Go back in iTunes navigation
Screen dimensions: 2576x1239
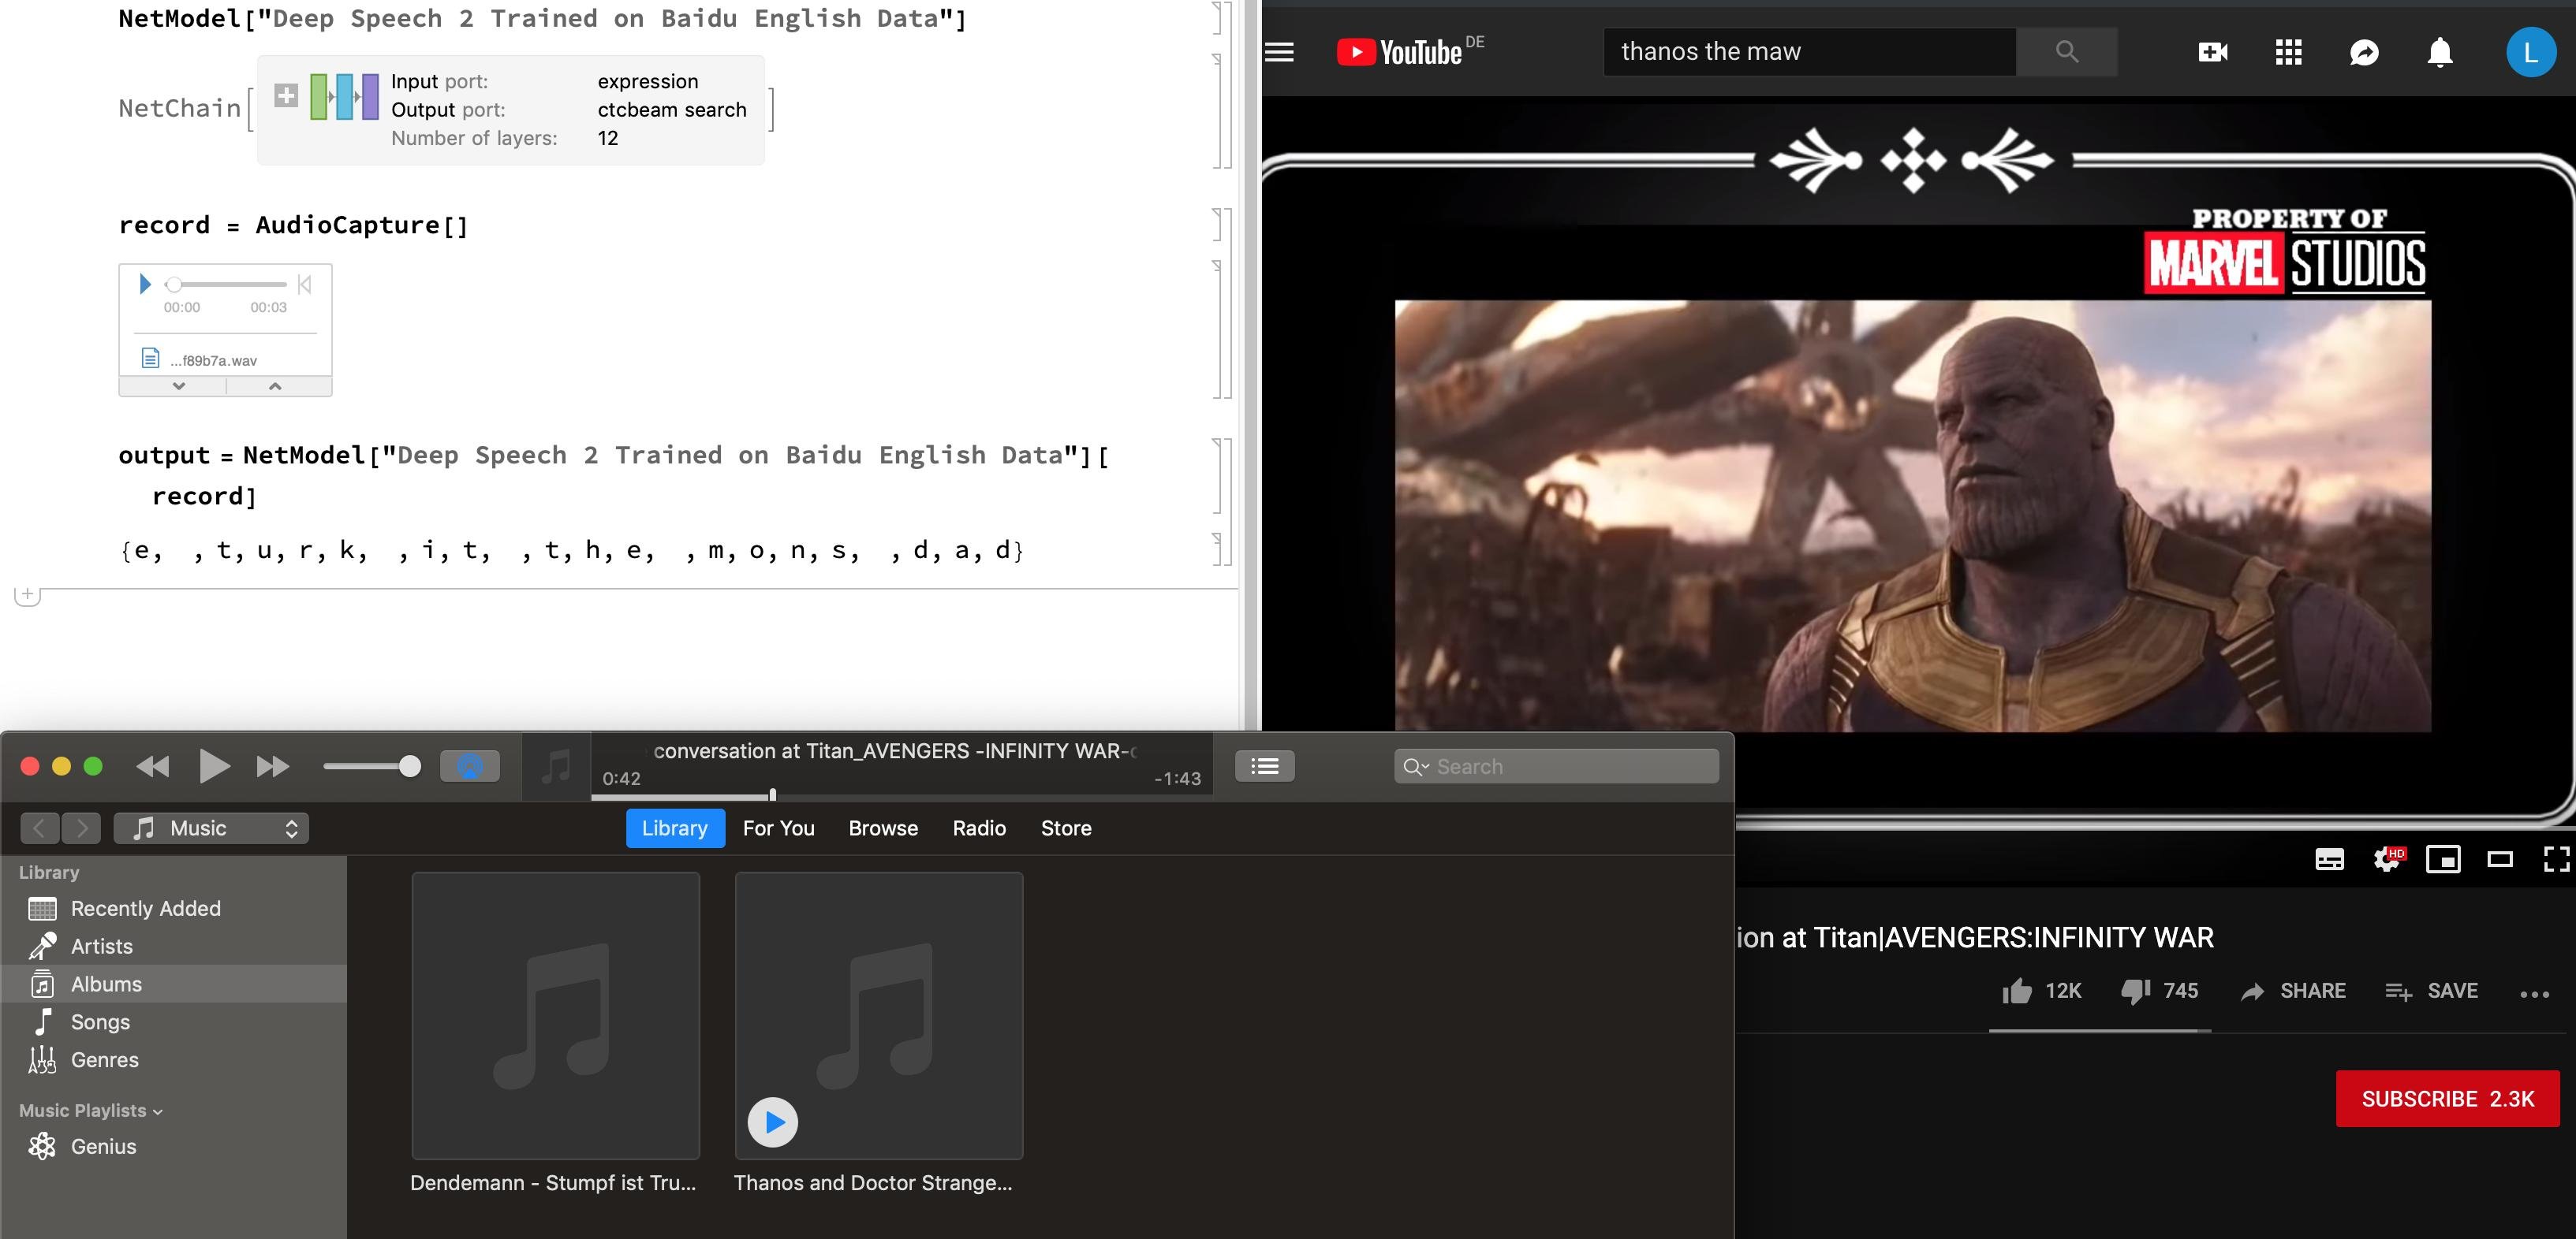pos(39,828)
